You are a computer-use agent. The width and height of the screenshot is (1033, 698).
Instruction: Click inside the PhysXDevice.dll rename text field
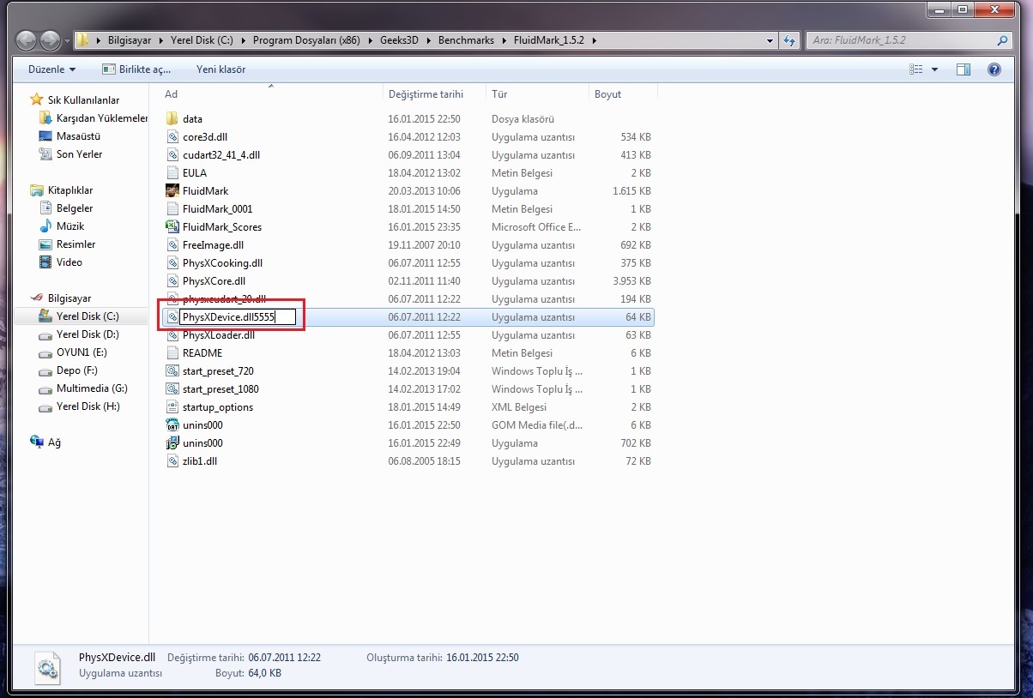(x=237, y=317)
